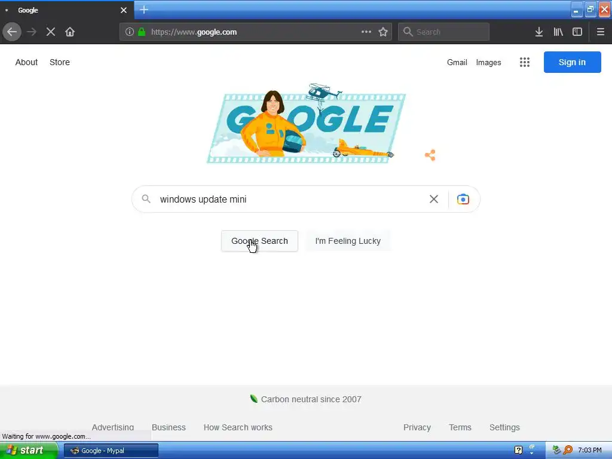Show site information icon in the address bar
The image size is (612, 459).
(x=130, y=32)
